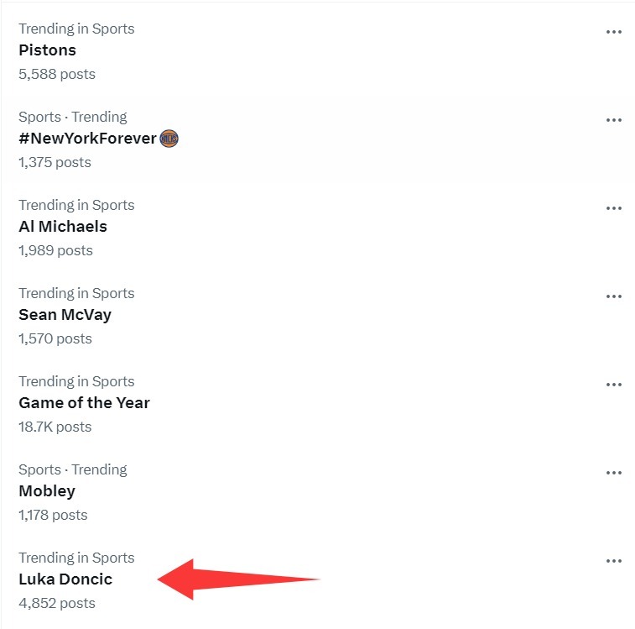Open the #NewYorkForever hashtag
635x629 pixels.
(87, 139)
